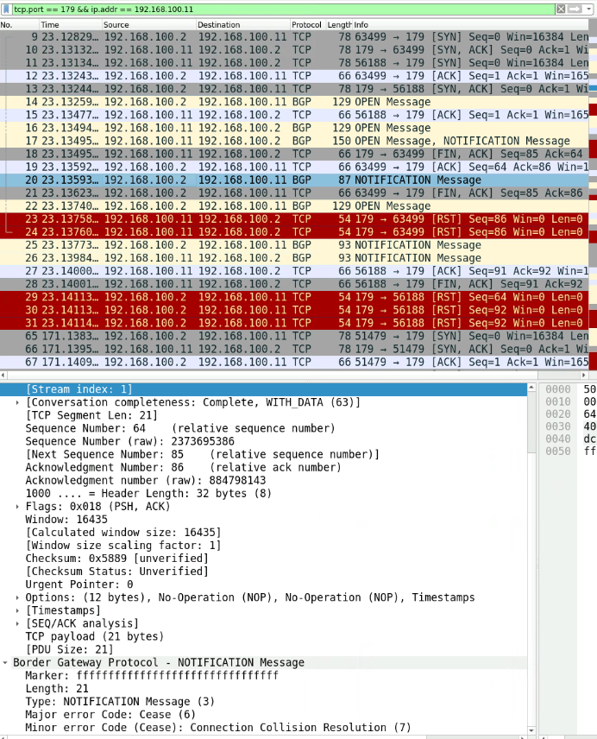
Task: Select packet 19 ACK Seq=64 row
Action: point(294,167)
